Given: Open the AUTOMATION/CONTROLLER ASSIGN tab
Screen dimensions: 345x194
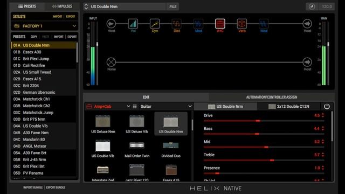Looking at the screenshot, I should point(272,97).
